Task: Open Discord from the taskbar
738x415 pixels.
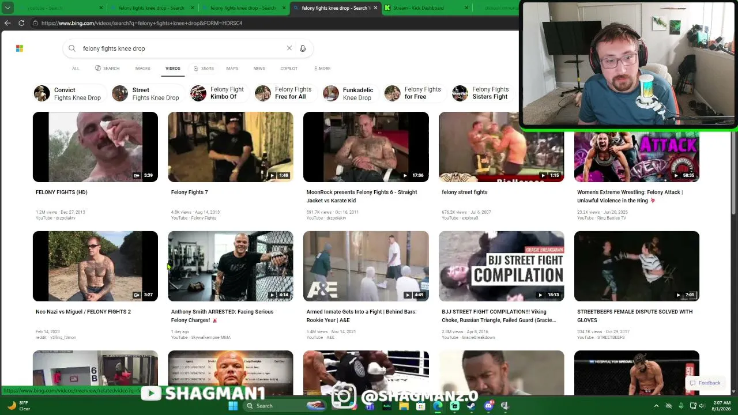Action: tap(488, 406)
